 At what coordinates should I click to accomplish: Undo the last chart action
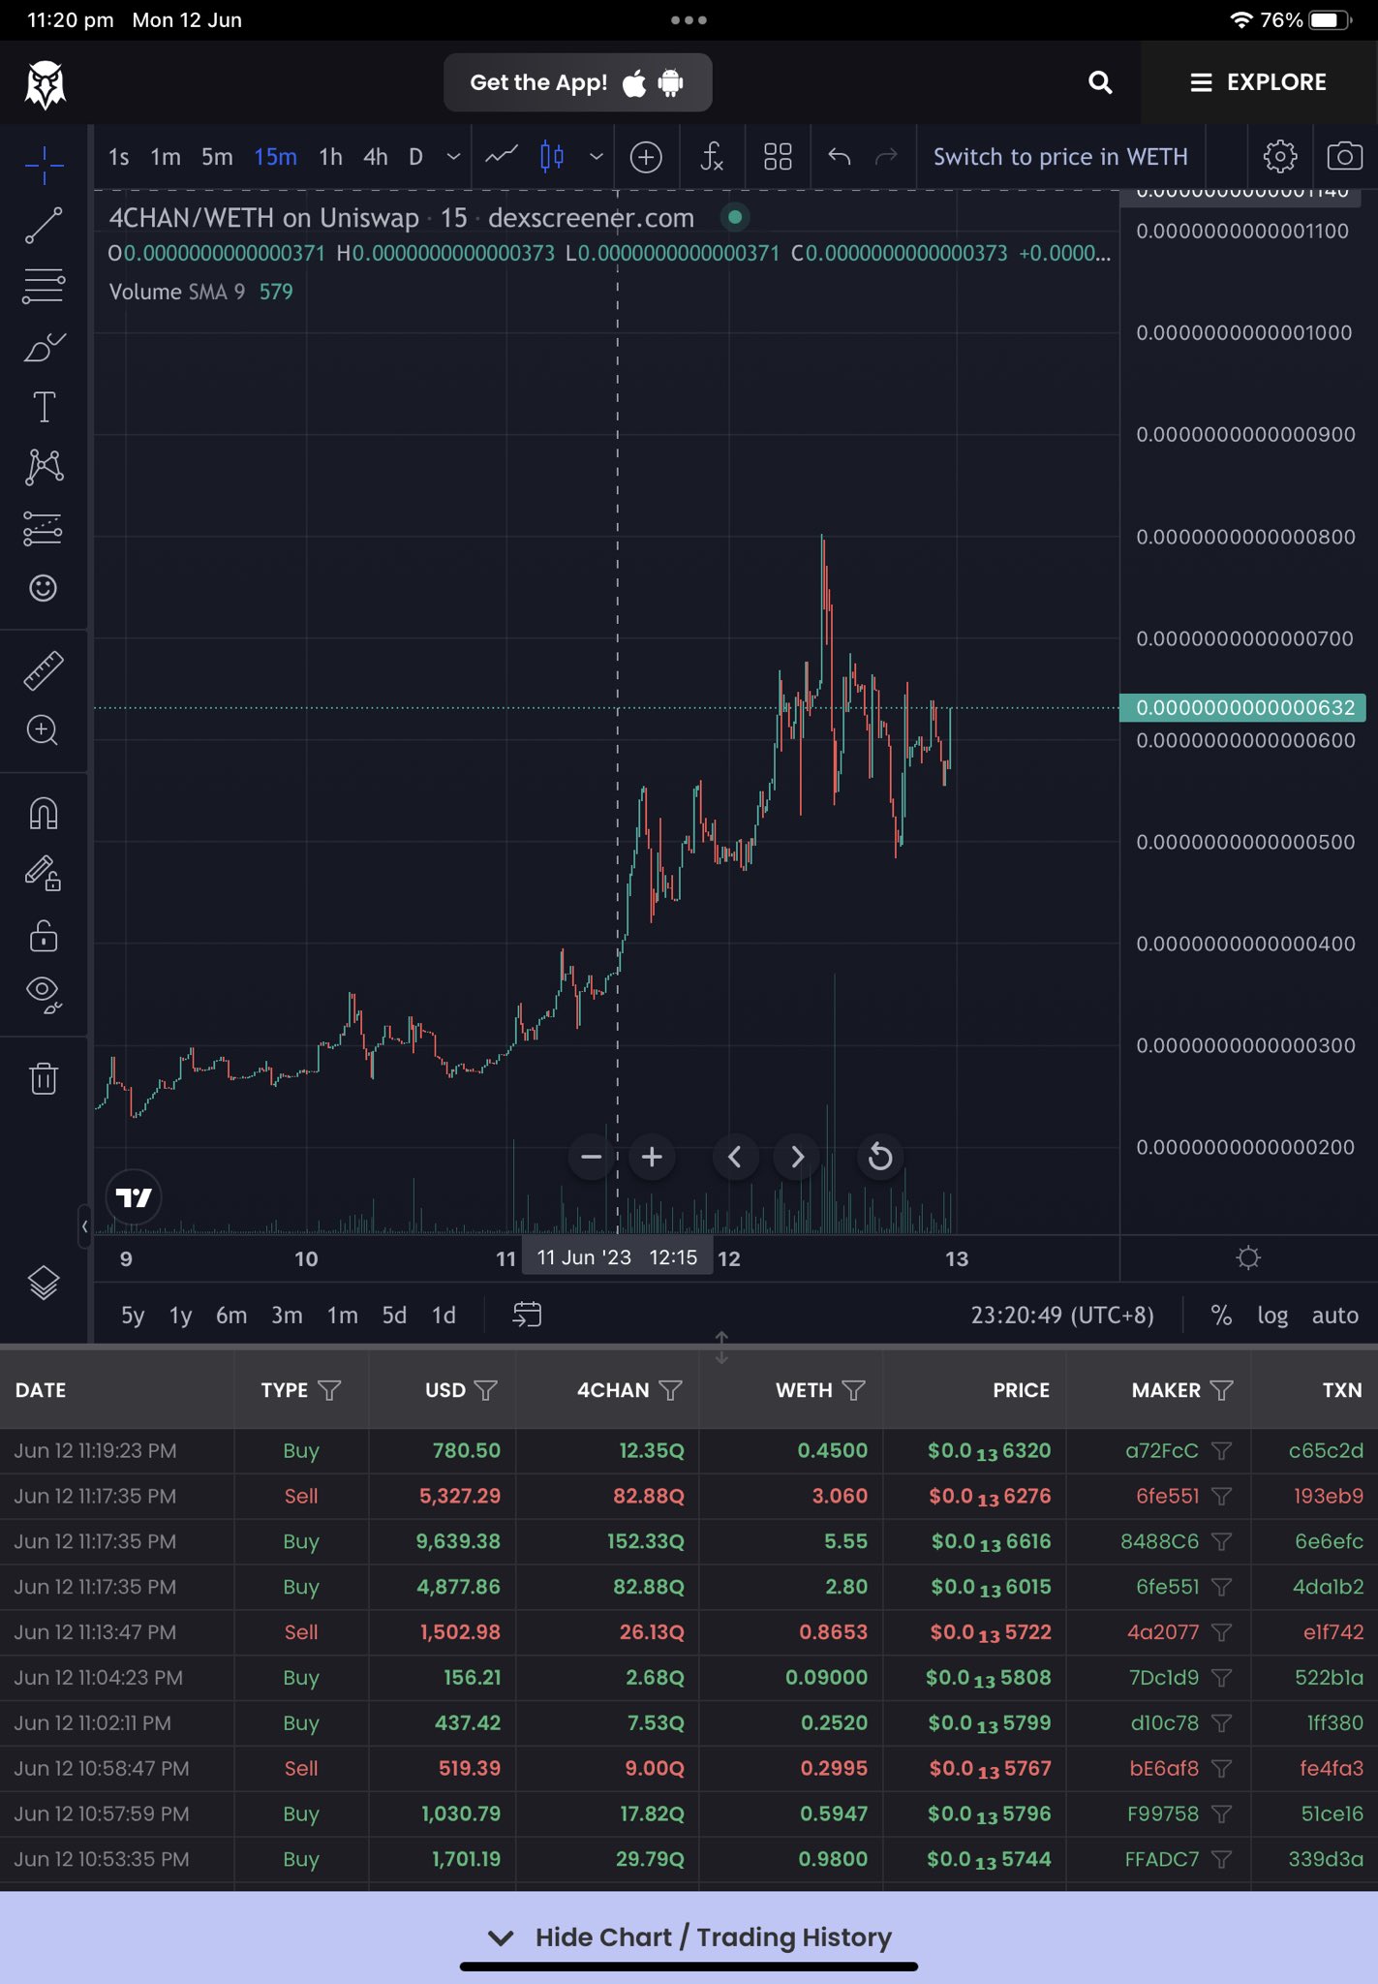840,157
